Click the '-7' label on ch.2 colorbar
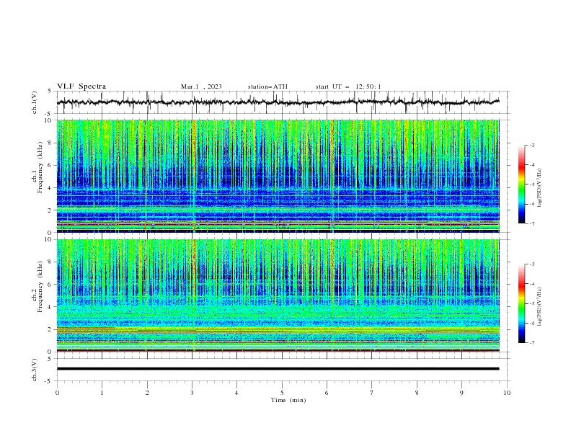This screenshot has height=441, width=571. point(531,343)
